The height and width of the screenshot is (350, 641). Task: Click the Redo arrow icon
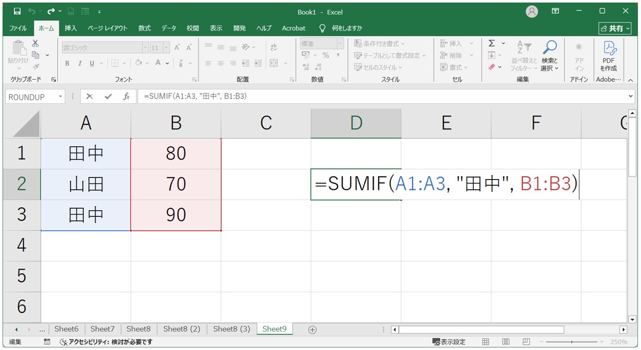[x=51, y=11]
